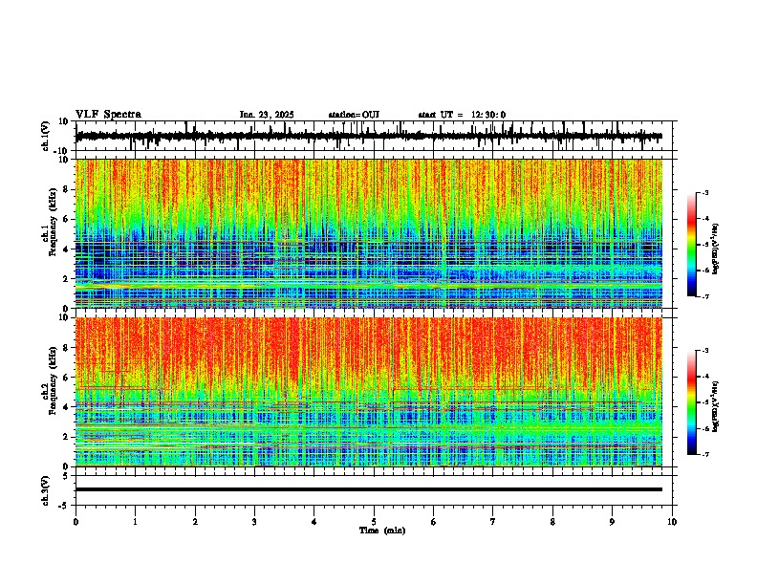Click the '5' tick on time axis
This screenshot has width=757, height=585.
(374, 522)
